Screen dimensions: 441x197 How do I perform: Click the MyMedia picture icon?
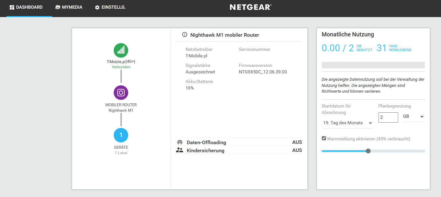58,7
